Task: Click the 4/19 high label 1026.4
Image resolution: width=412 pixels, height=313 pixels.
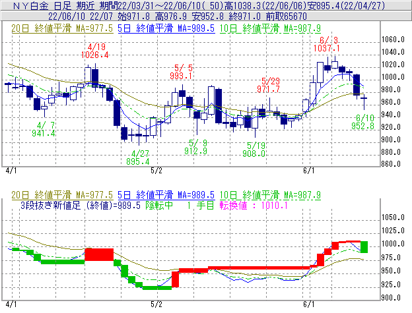Action: [x=95, y=55]
